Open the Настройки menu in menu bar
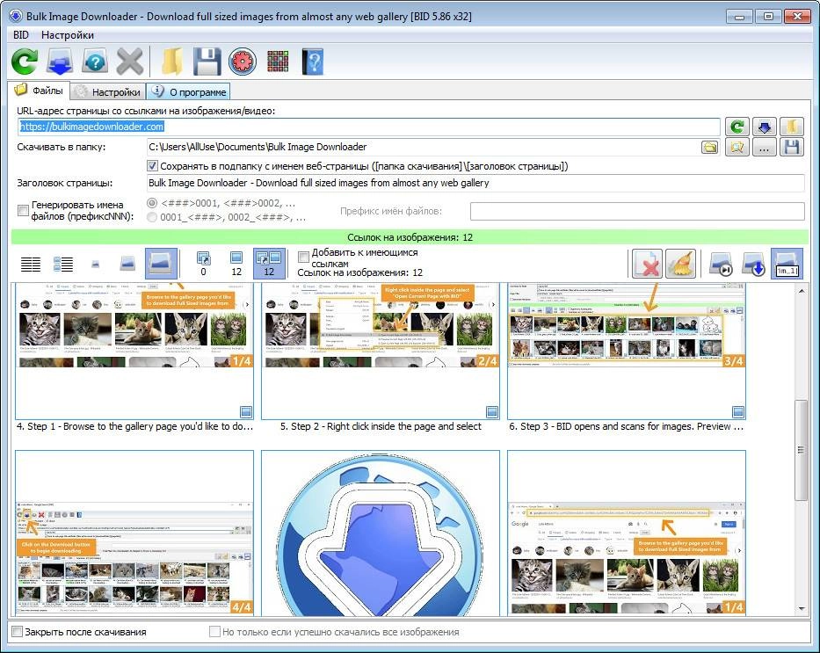 pyautogui.click(x=68, y=35)
